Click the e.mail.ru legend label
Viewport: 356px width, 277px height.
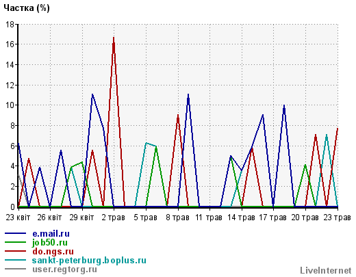tap(51, 234)
